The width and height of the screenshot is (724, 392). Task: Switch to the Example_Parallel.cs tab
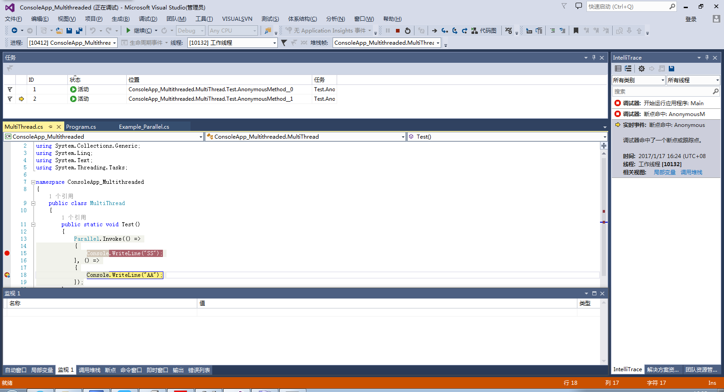pyautogui.click(x=144, y=127)
